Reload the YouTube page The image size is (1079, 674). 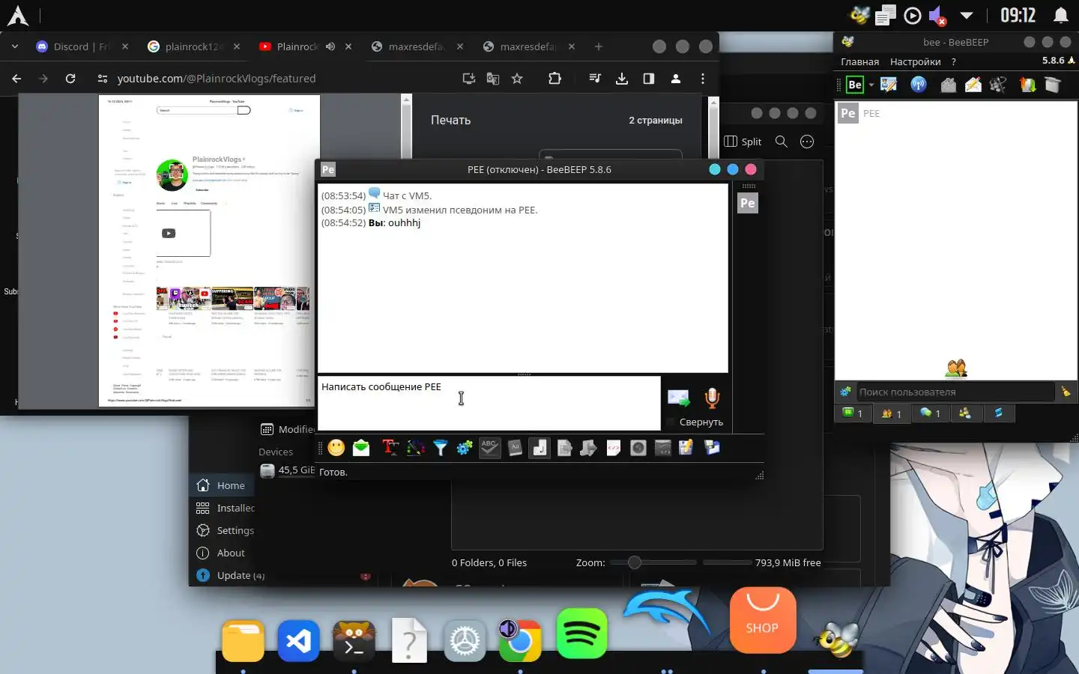(70, 78)
